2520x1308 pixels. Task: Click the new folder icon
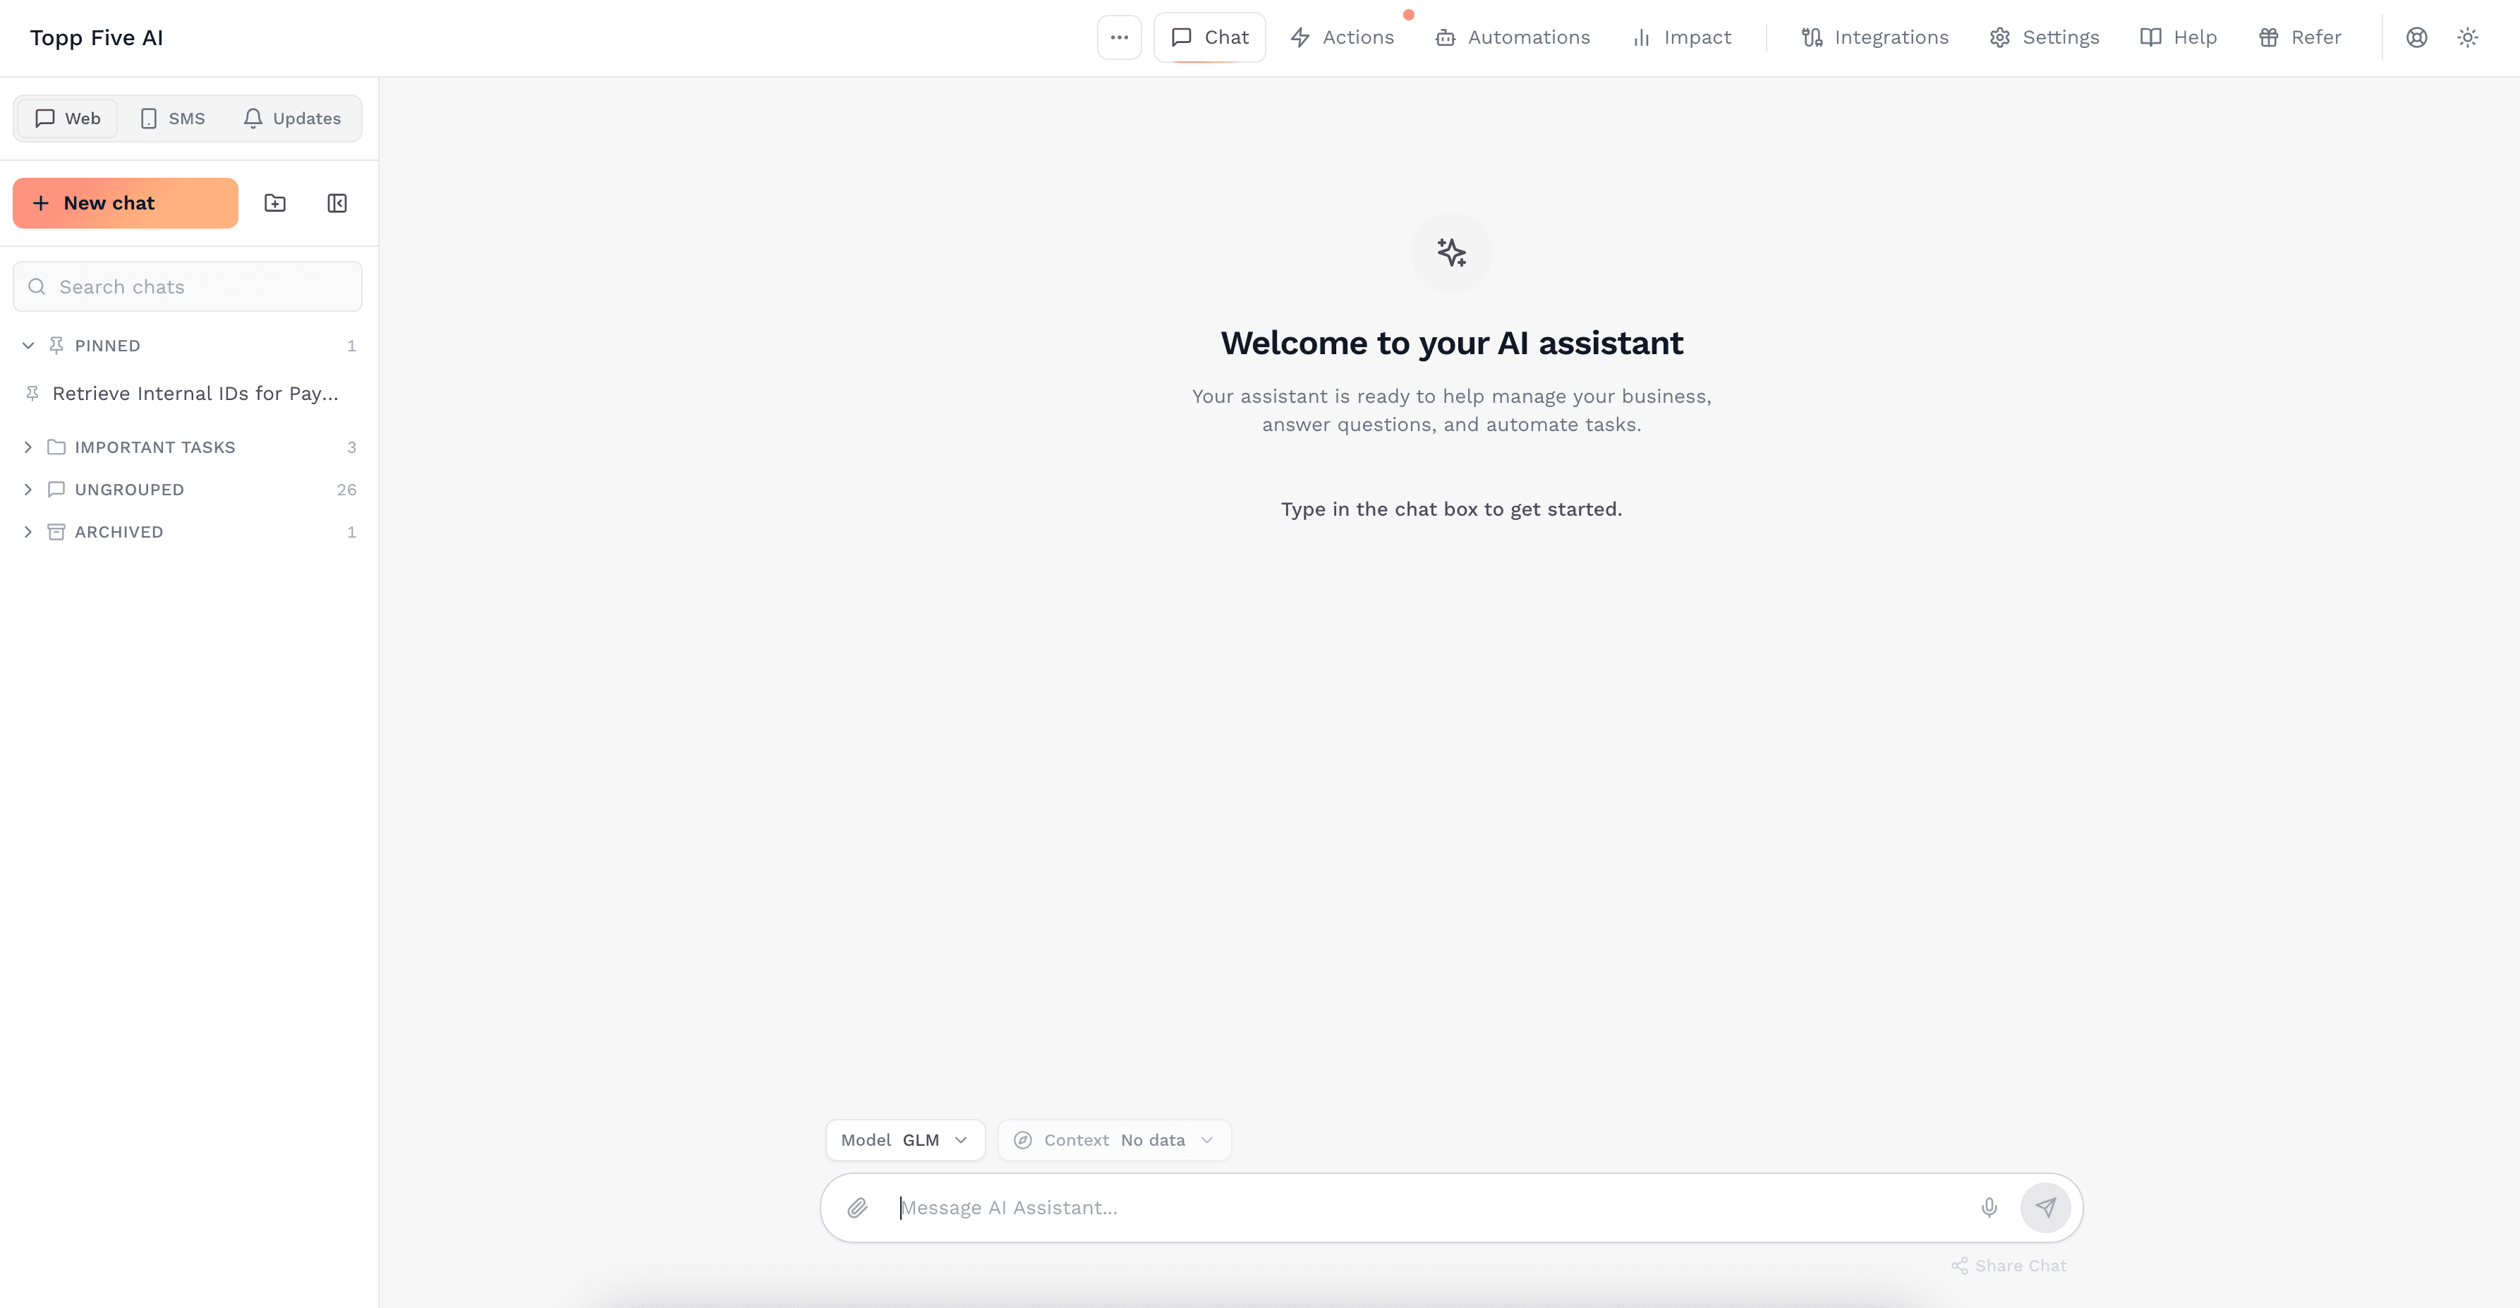pos(275,202)
